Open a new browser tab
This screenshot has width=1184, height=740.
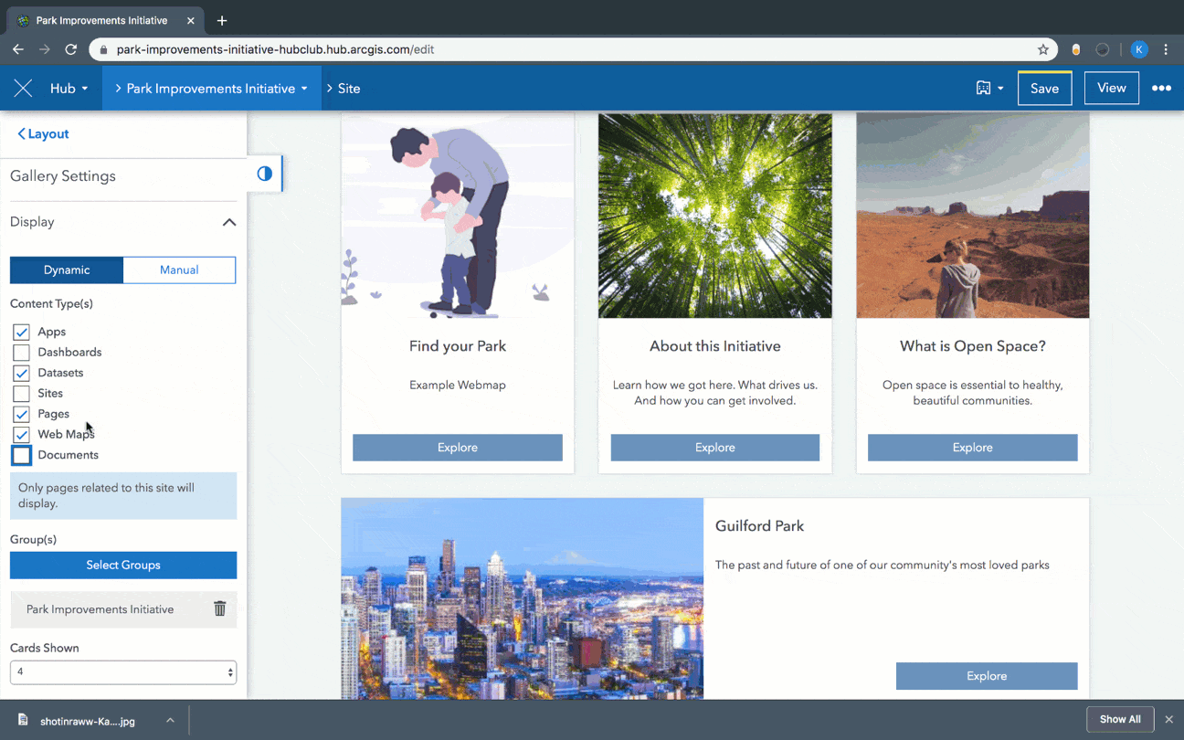[222, 20]
